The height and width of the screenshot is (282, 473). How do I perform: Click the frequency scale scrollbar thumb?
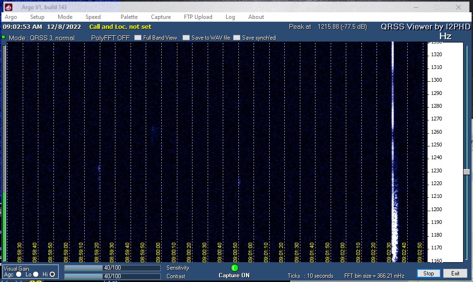click(467, 172)
